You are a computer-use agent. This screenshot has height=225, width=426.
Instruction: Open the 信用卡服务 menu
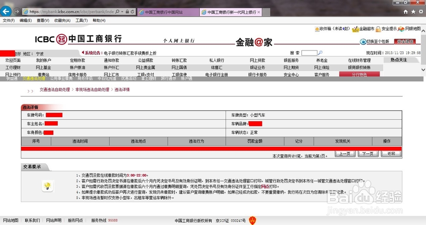pyautogui.click(x=78, y=74)
